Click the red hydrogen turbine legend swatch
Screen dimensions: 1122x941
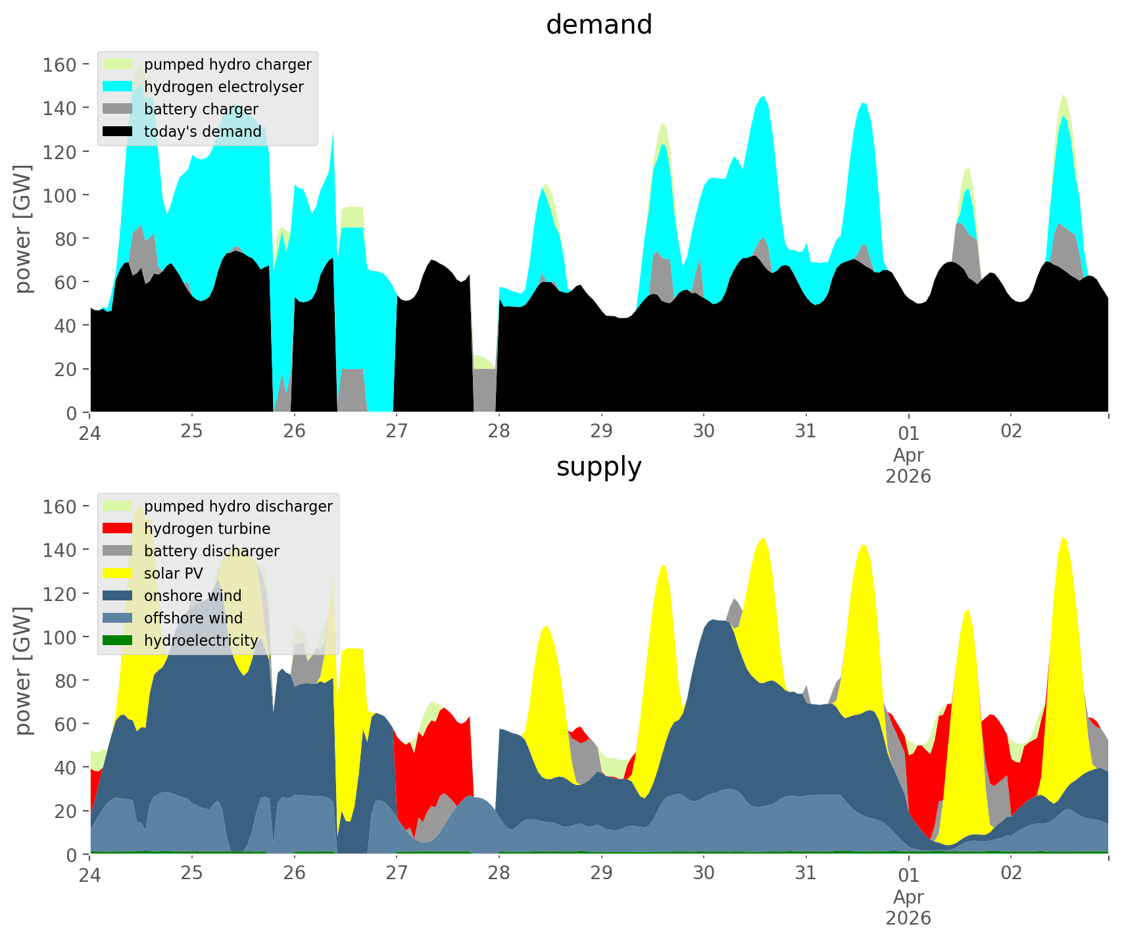[118, 529]
